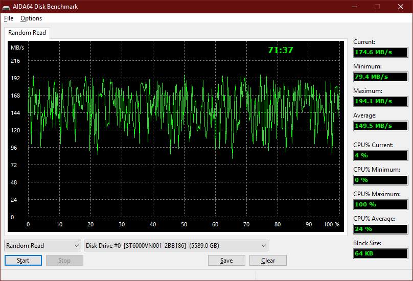Minimize the AIDA64 Disk Benchmark window
The width and height of the screenshot is (413, 281).
[354, 7]
